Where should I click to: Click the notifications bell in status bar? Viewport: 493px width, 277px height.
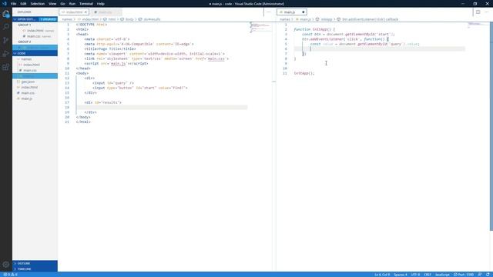click(x=488, y=275)
